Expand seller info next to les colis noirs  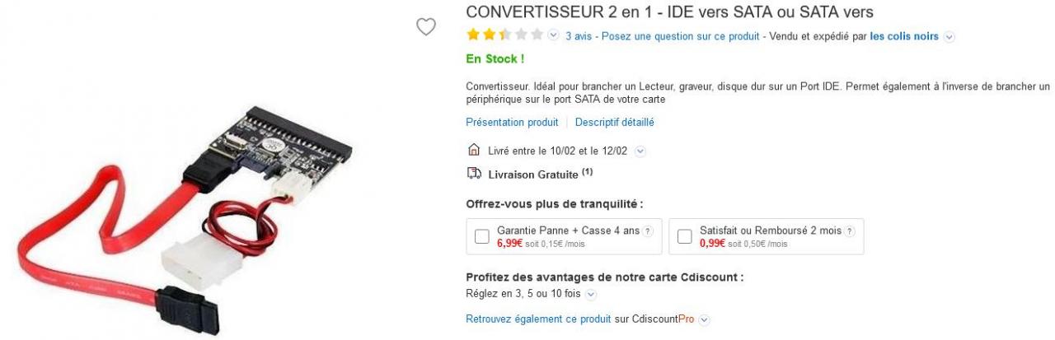click(x=949, y=37)
